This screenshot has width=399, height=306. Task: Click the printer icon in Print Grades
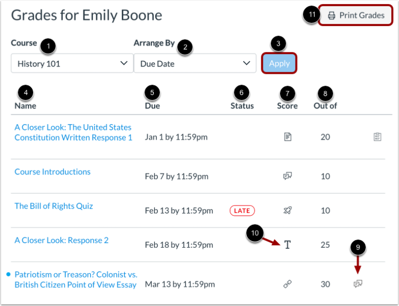click(x=331, y=16)
